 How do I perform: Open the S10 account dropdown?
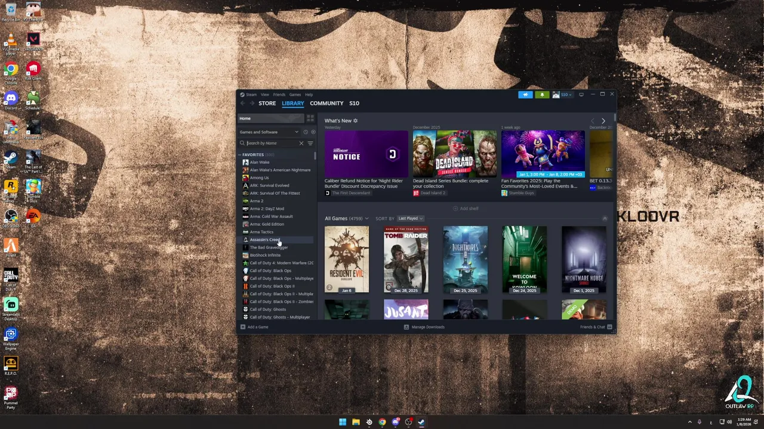click(x=562, y=94)
